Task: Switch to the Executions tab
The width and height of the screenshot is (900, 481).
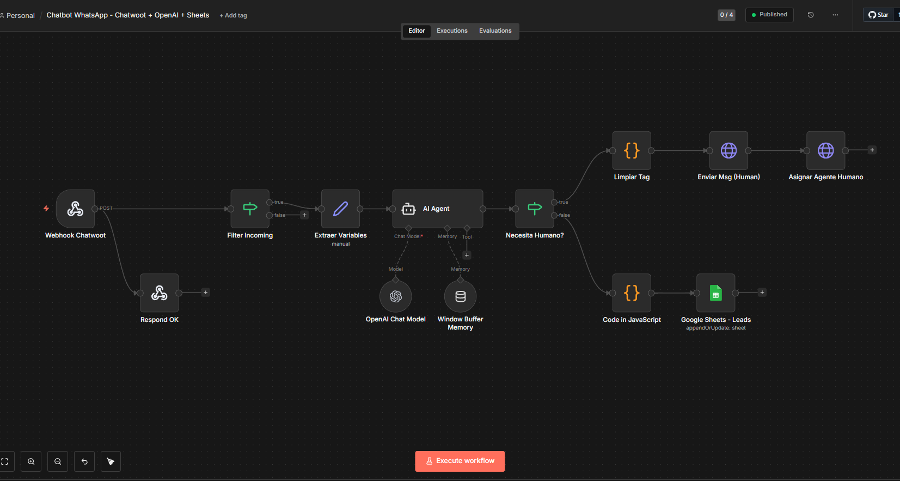Action: pos(452,31)
